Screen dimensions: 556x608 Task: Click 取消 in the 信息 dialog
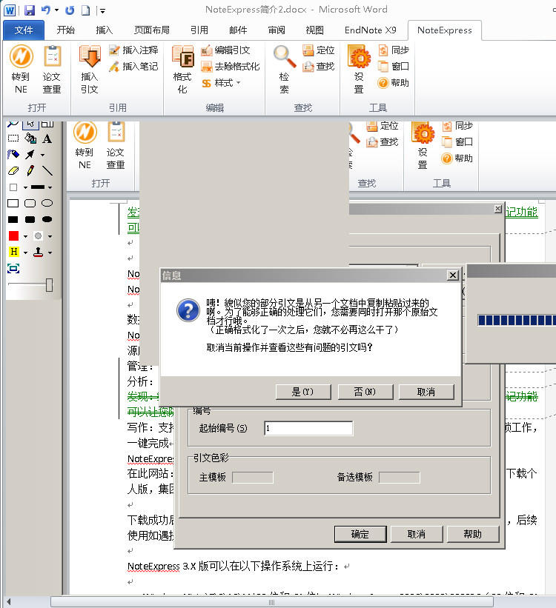[426, 392]
